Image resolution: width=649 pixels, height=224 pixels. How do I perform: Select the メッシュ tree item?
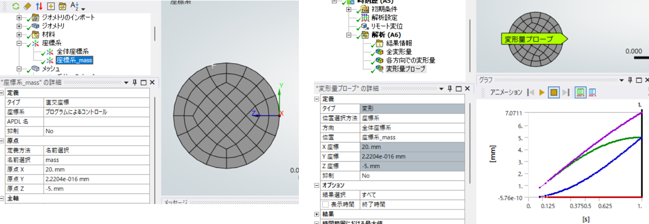pos(51,69)
